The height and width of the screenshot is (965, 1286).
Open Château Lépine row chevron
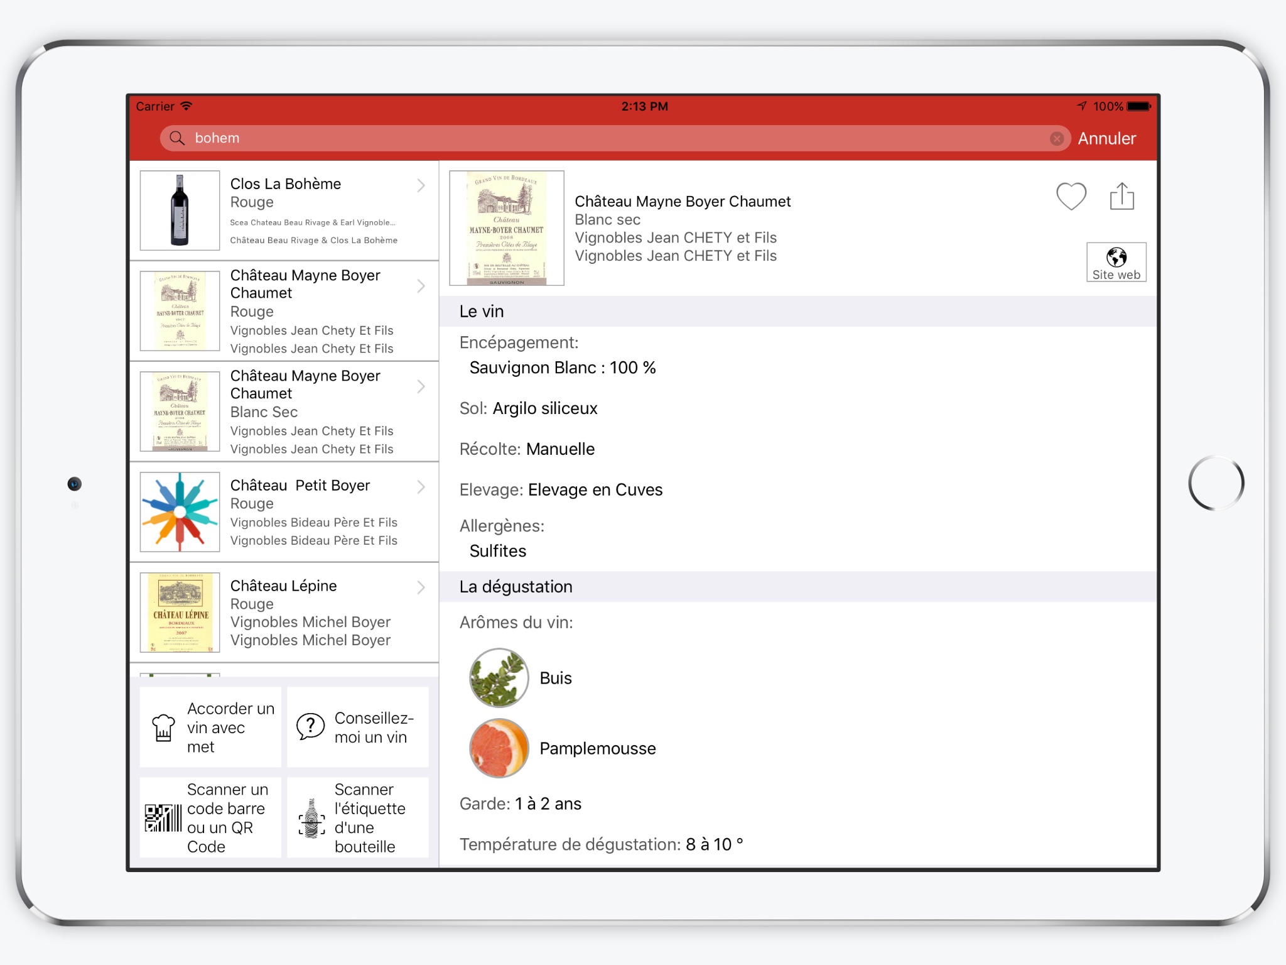click(x=421, y=587)
